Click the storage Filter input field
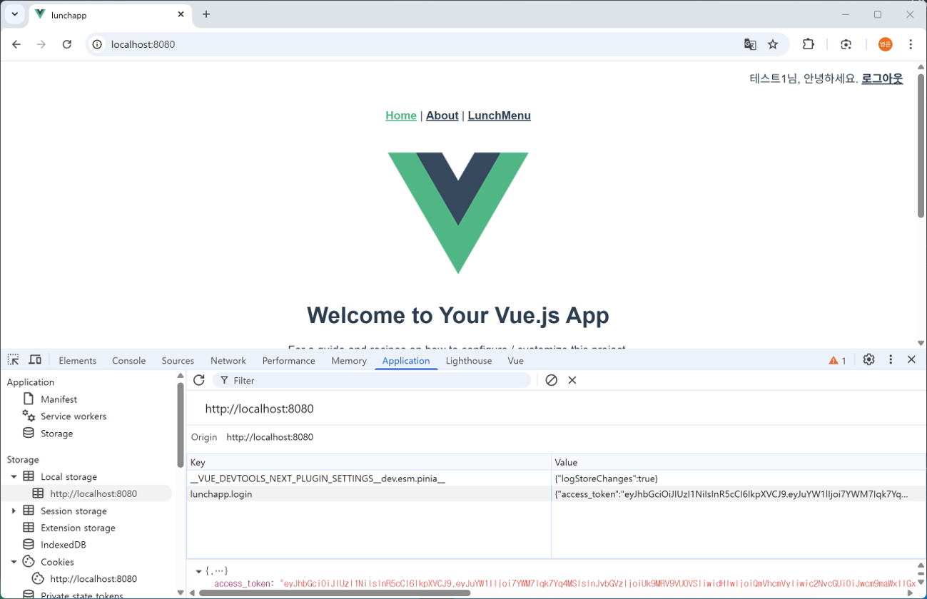The width and height of the screenshot is (927, 599). [x=373, y=380]
